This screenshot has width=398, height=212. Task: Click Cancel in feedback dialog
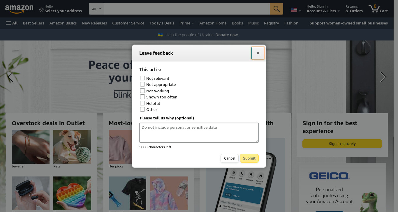pyautogui.click(x=230, y=158)
